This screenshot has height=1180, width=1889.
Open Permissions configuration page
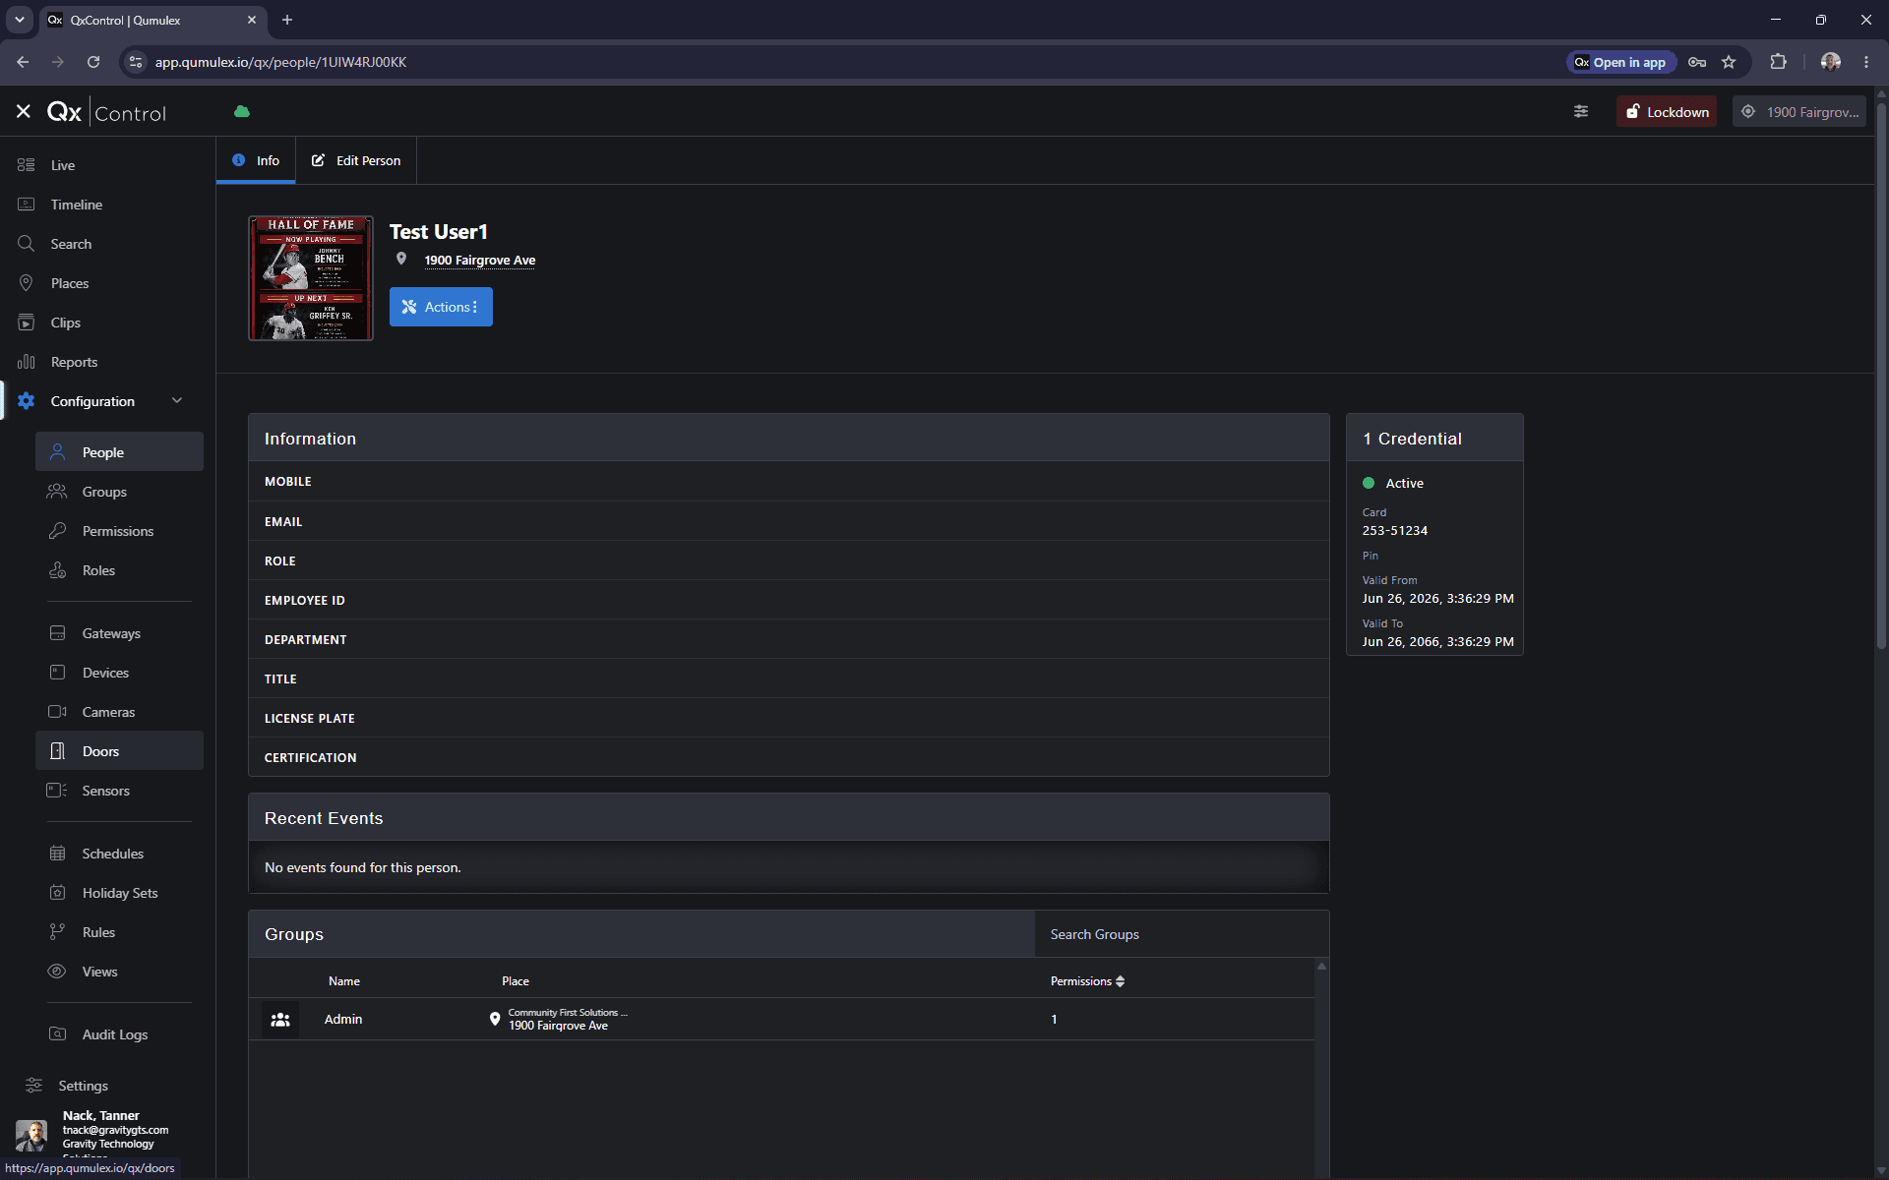[119, 531]
